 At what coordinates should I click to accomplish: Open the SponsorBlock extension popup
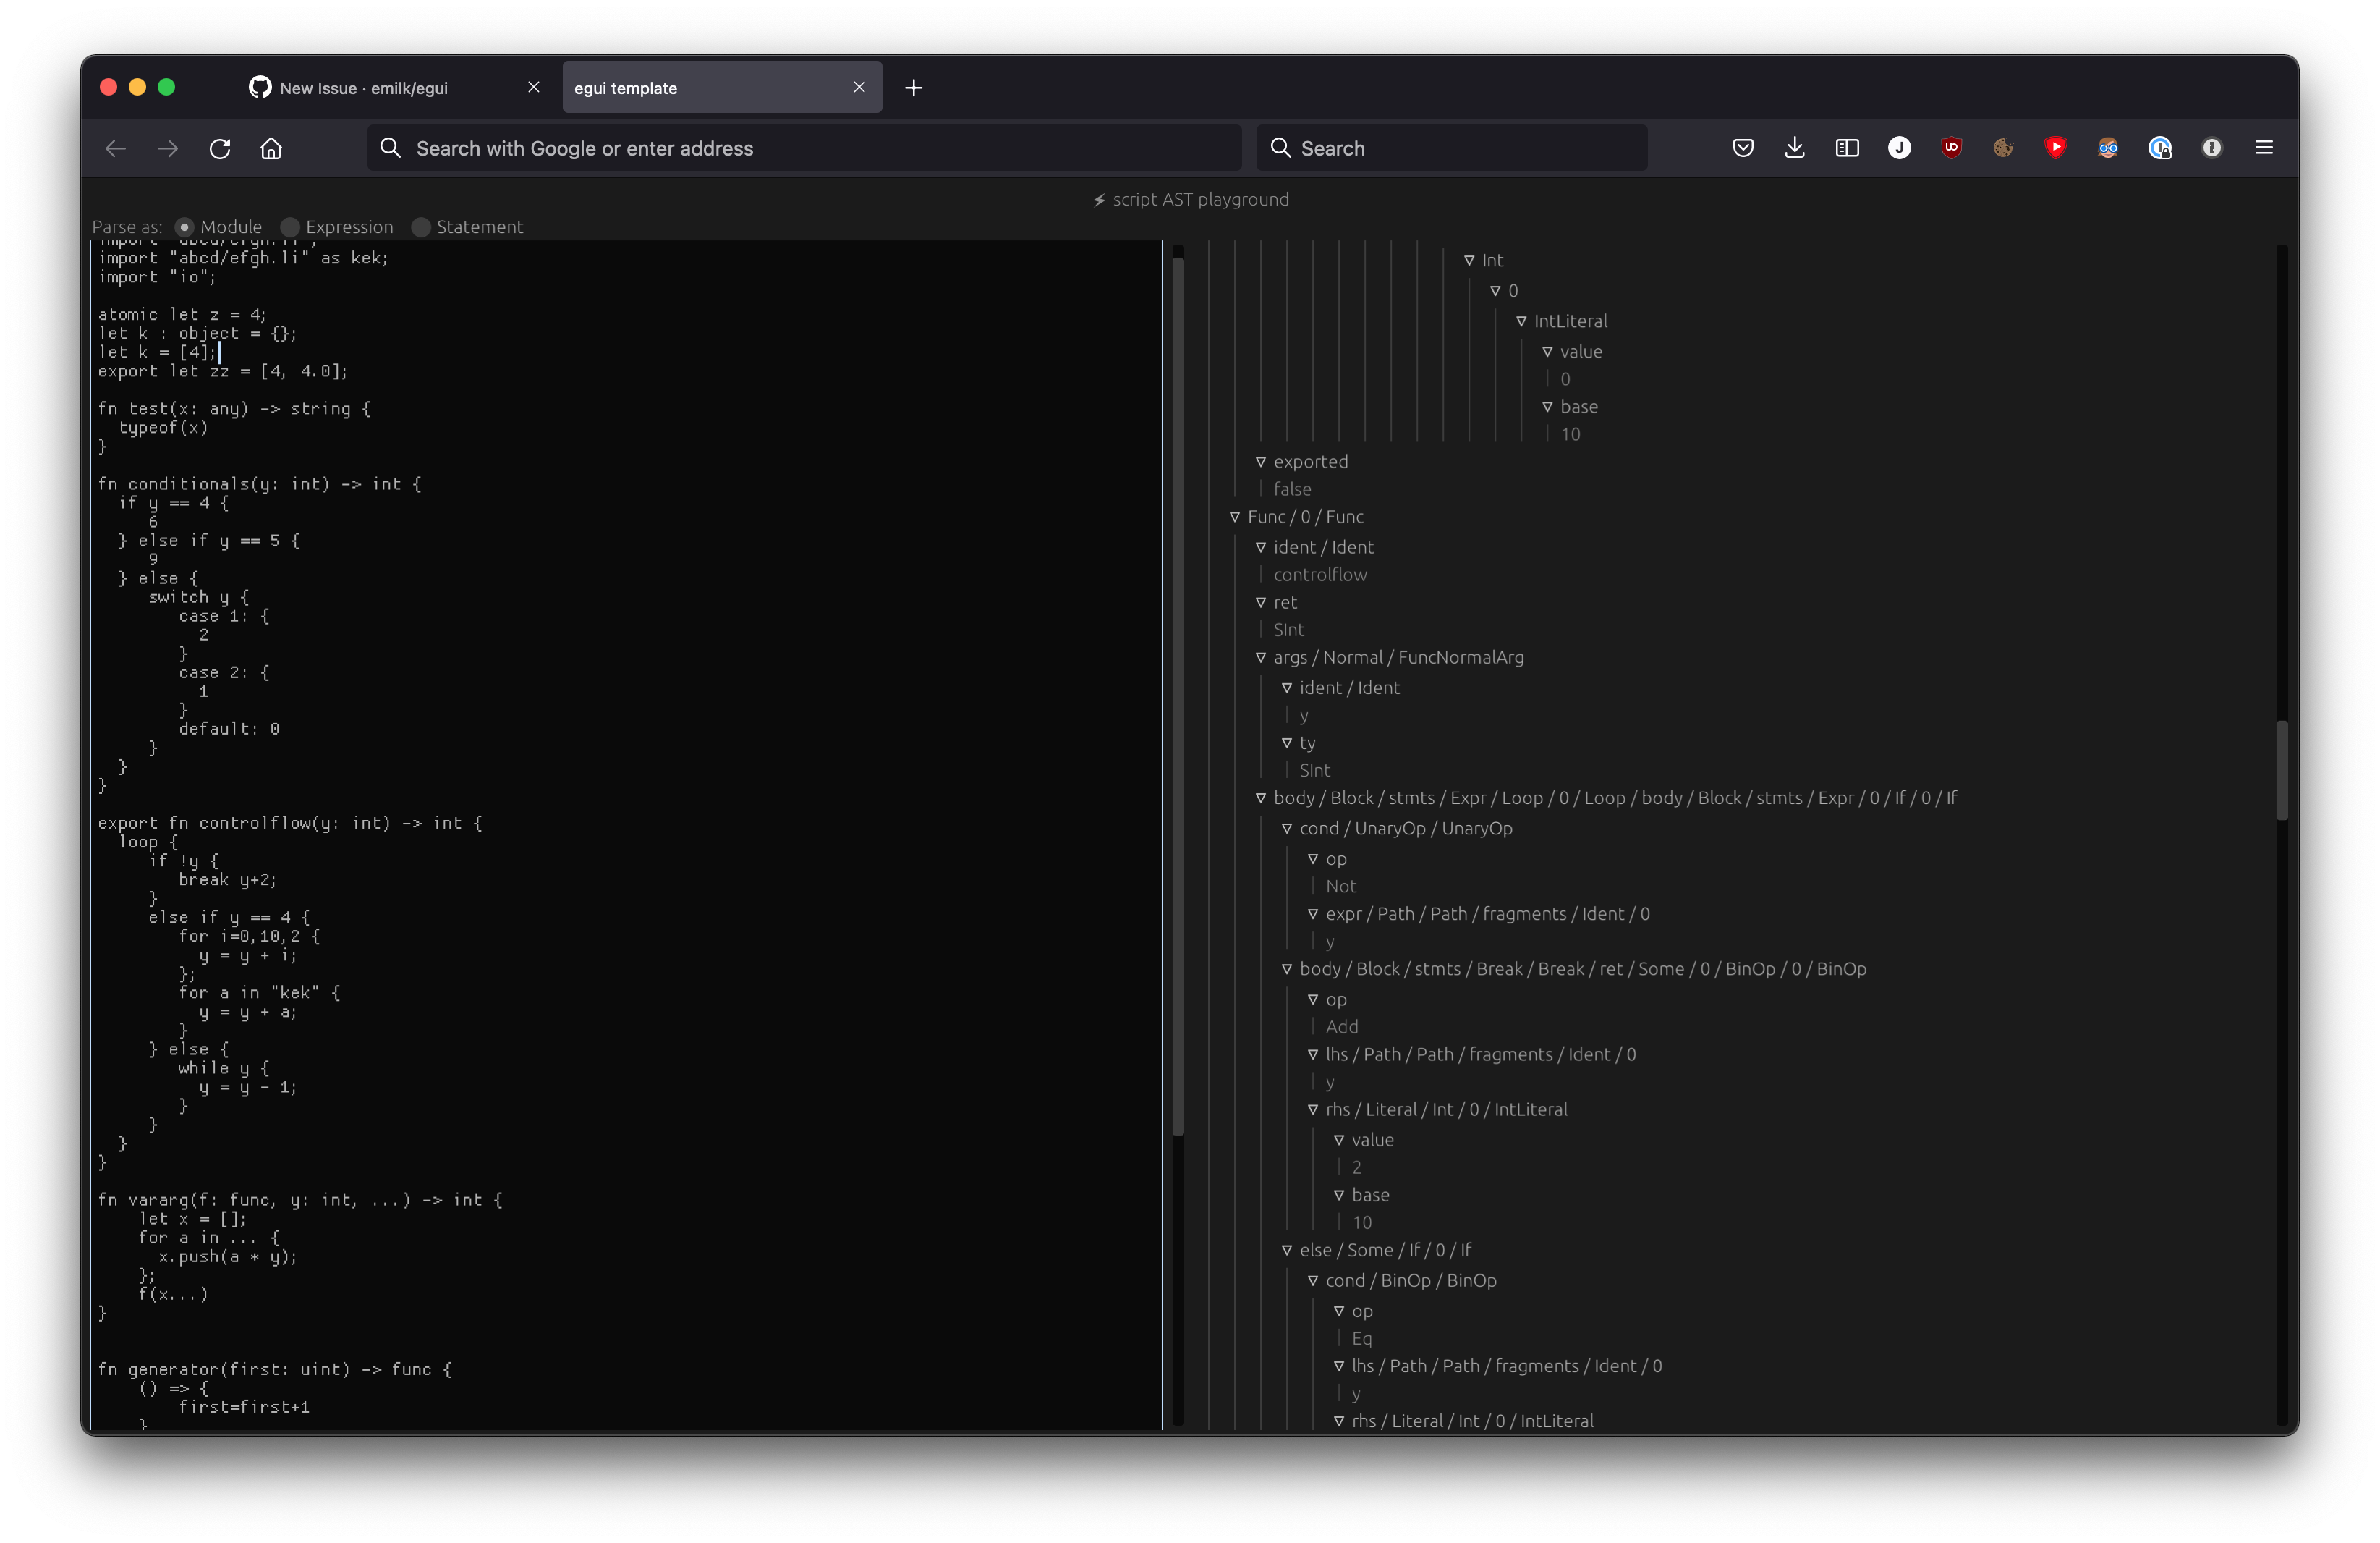tap(2056, 148)
